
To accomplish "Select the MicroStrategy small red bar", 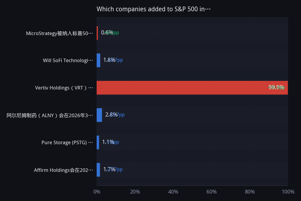I will pos(97,33).
